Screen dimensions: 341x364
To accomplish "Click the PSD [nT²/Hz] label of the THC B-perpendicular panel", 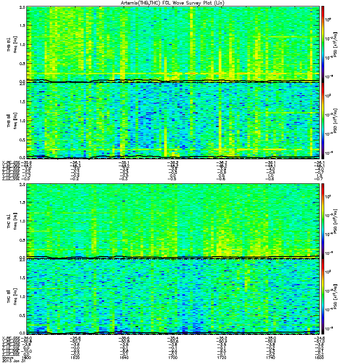I will (x=335, y=221).
